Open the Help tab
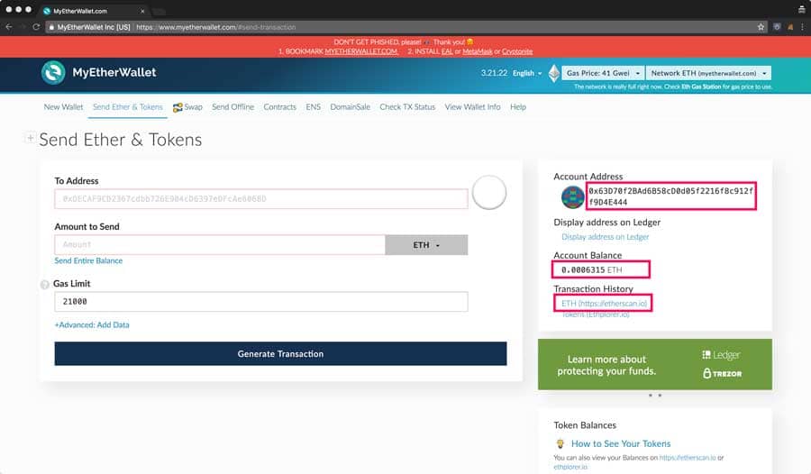Screen dimensions: 811x474 point(518,107)
